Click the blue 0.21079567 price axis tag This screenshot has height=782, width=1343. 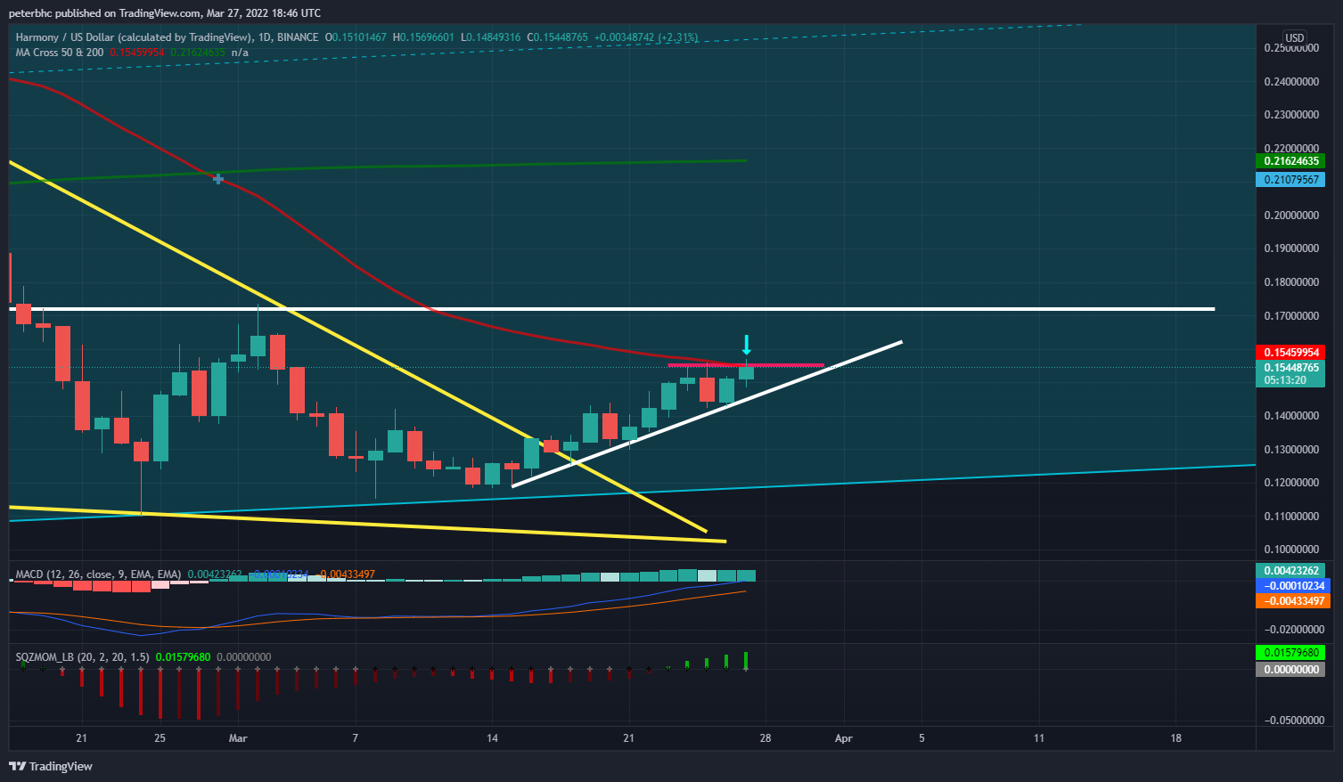point(1290,180)
